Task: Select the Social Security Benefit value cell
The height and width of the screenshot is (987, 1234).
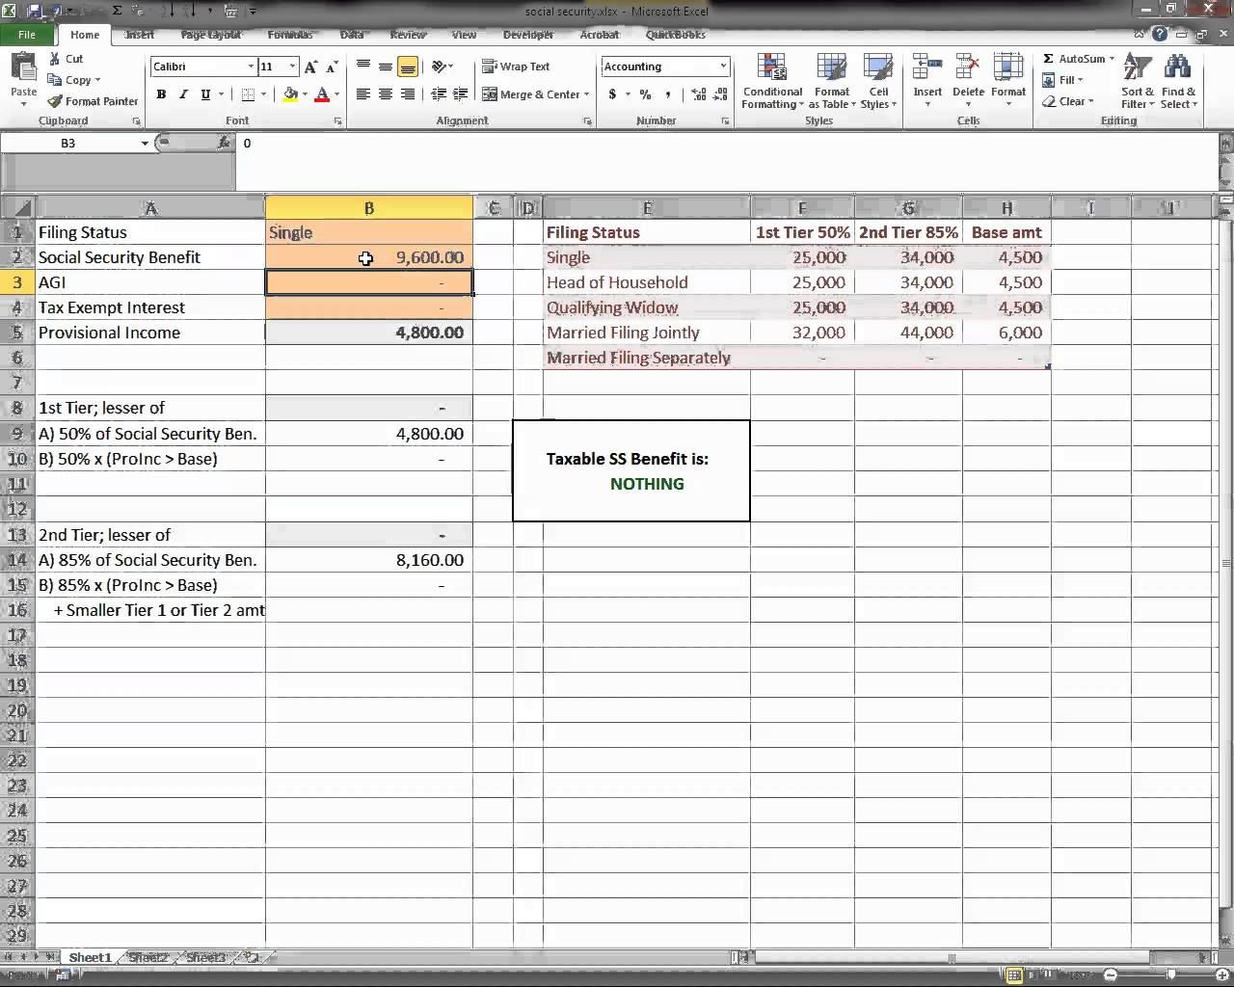Action: [x=369, y=257]
